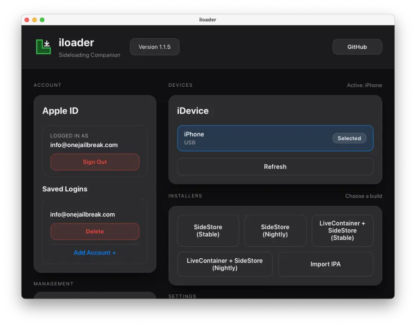This screenshot has width=416, height=327.
Task: Click the MANAGEMENT section label
Action: pos(54,284)
